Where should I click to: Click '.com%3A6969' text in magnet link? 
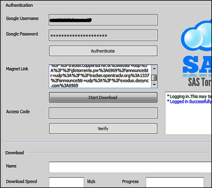[x=64, y=86]
